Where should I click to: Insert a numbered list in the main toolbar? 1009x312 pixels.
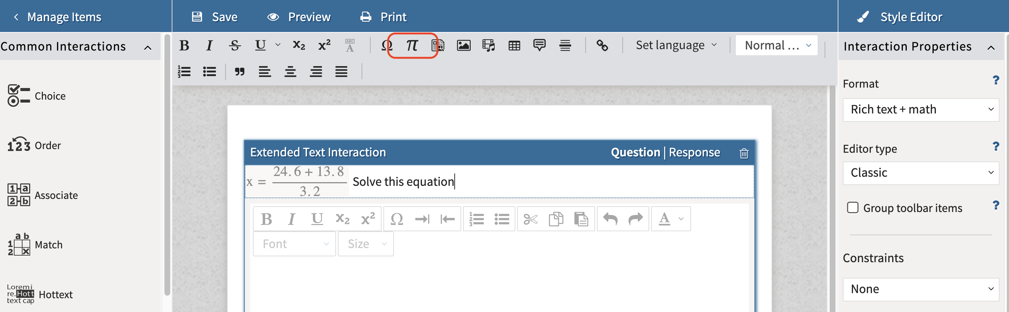[184, 72]
